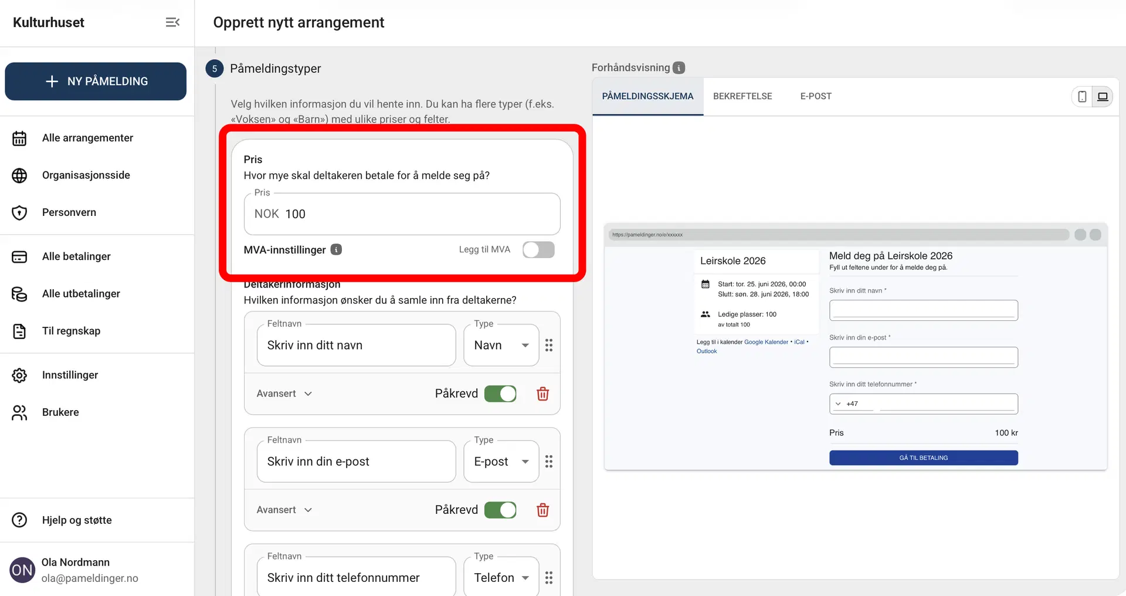Turn off Påkrevd on the e-post field
Screen dimensions: 1126x596
500,510
